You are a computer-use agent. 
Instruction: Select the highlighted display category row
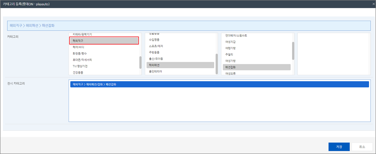click(x=219, y=85)
